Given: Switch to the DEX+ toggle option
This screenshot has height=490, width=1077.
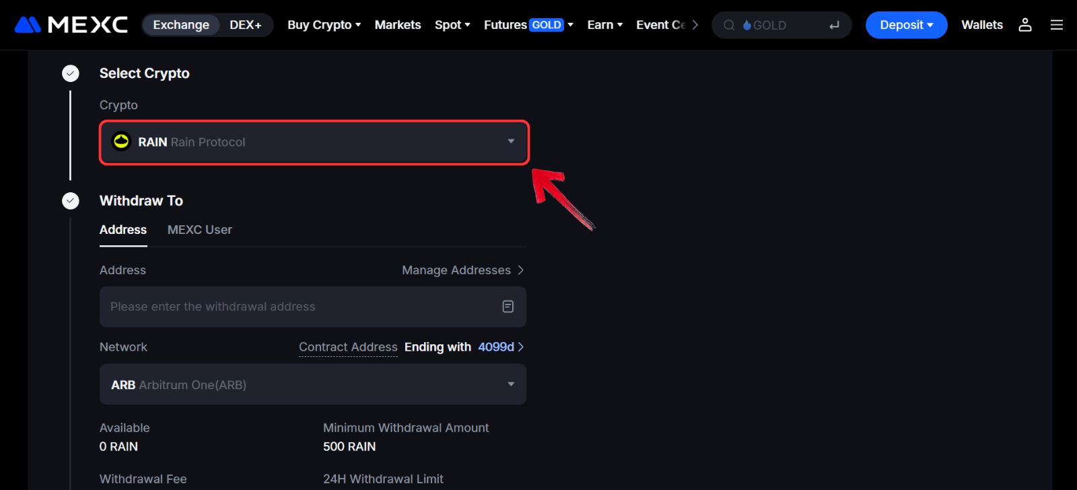Looking at the screenshot, I should (x=245, y=25).
